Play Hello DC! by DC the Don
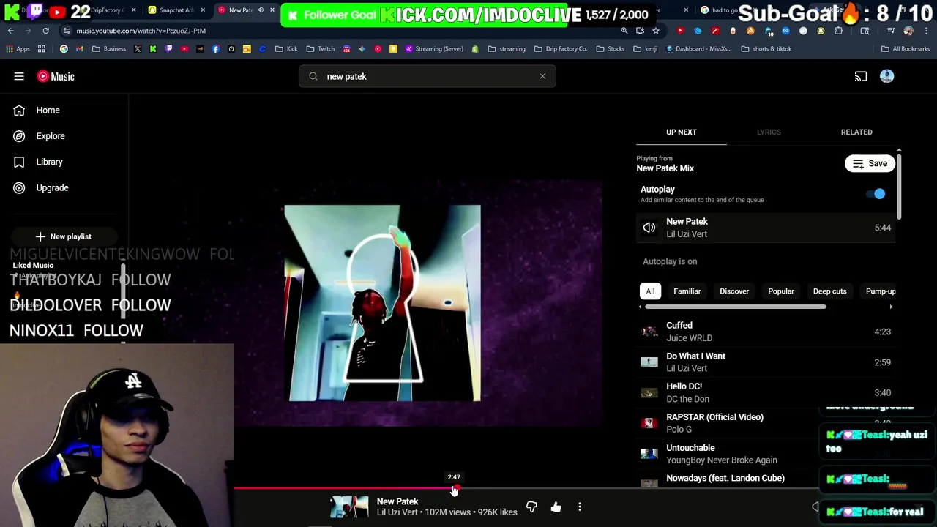937x527 pixels. (x=765, y=392)
